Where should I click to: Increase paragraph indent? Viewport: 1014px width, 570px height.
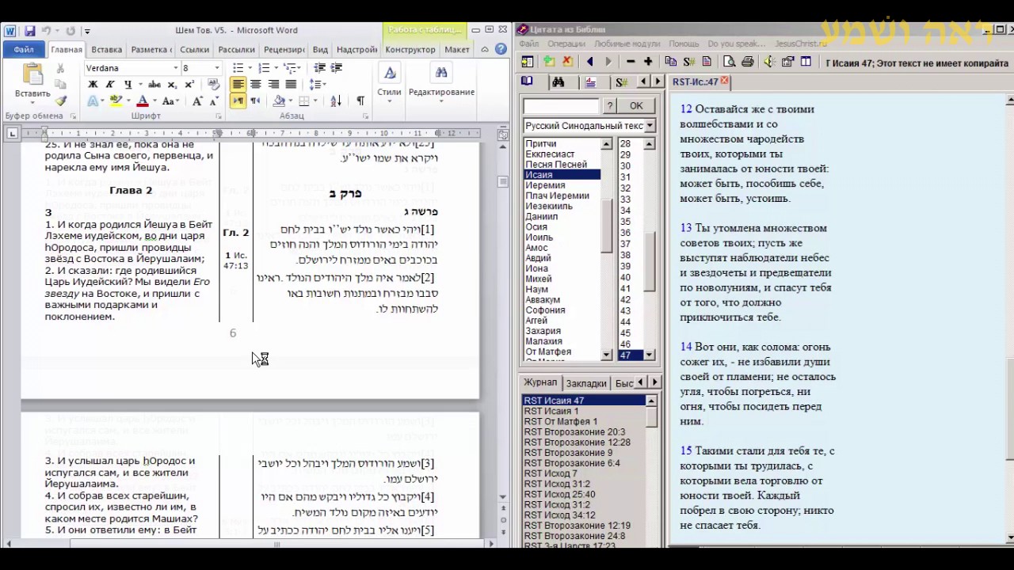click(338, 68)
